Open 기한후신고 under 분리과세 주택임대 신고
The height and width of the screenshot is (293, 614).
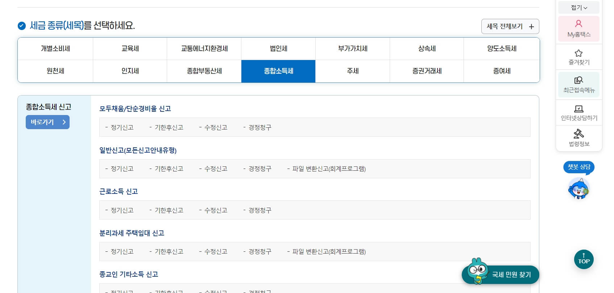coord(169,251)
